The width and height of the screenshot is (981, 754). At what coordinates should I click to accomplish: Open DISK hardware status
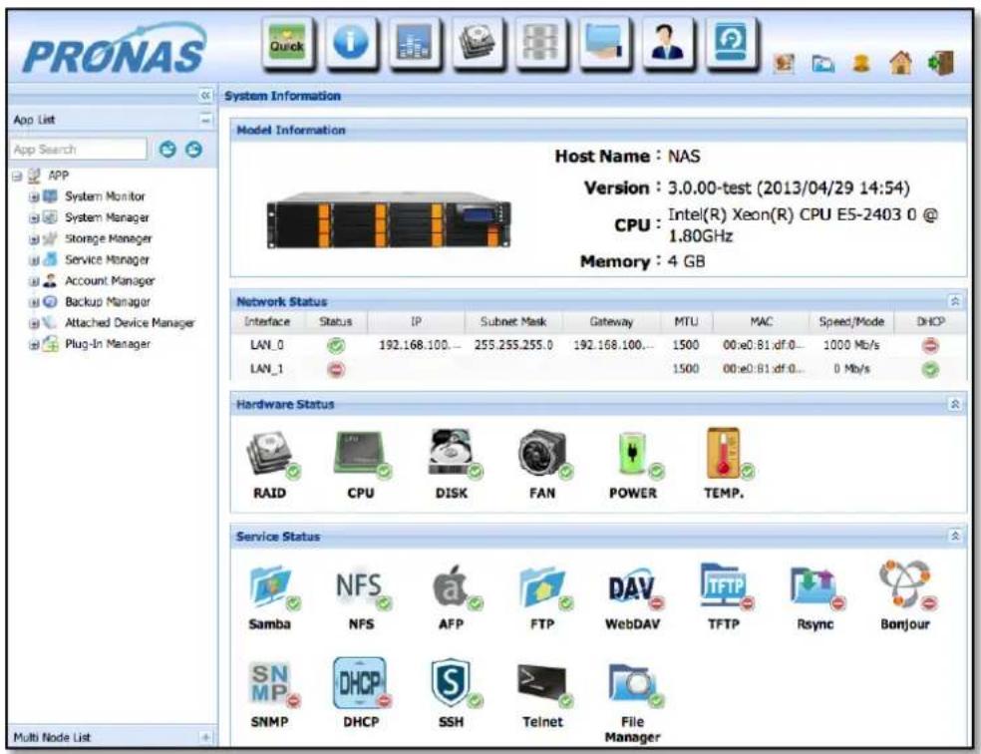pos(453,464)
